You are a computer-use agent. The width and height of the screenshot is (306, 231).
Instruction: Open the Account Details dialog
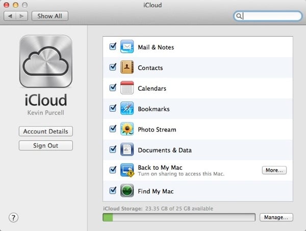[x=46, y=131]
